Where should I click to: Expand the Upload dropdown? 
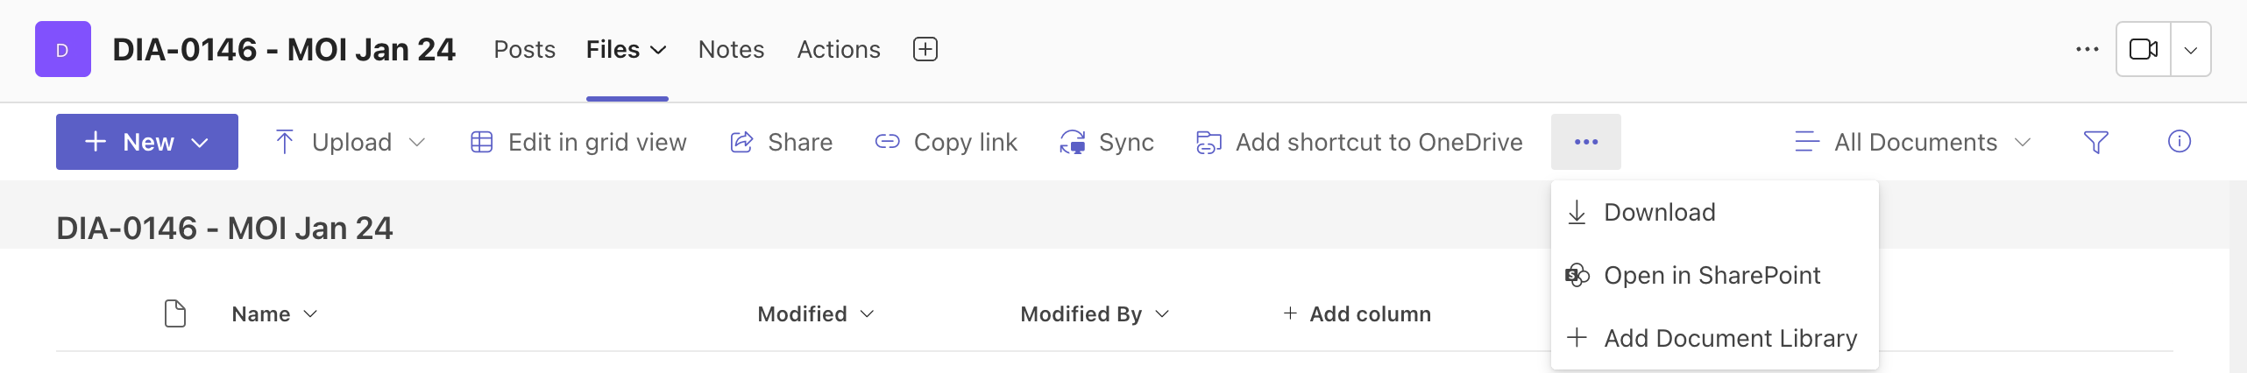417,142
